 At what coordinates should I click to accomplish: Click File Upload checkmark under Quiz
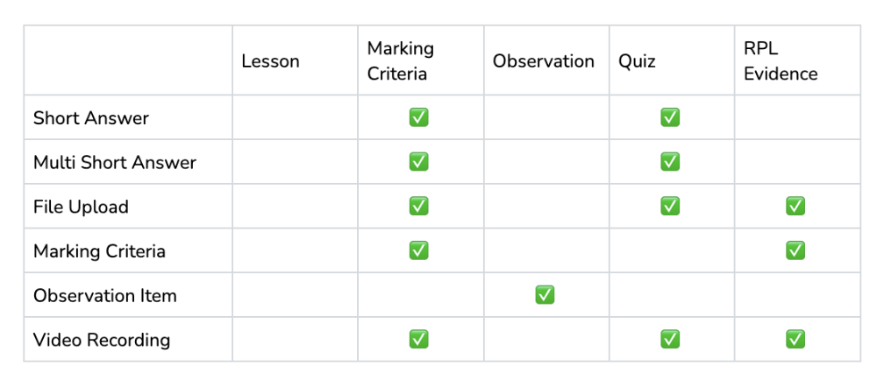[x=670, y=207]
